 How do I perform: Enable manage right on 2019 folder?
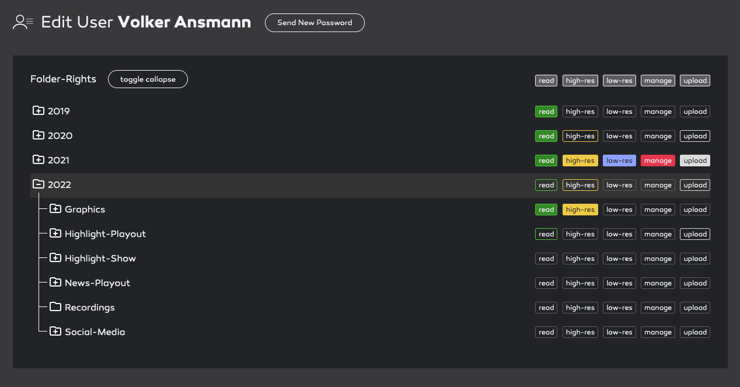(x=658, y=111)
